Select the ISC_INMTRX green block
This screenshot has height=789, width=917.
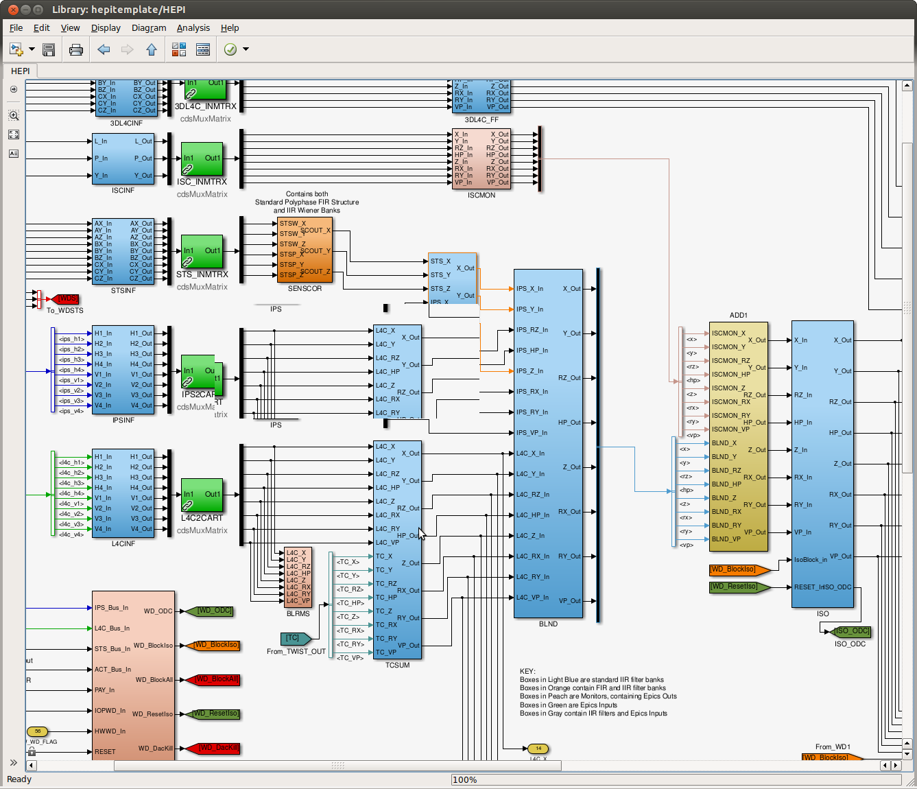[x=202, y=159]
